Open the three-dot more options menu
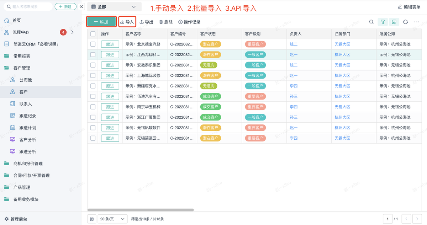Image resolution: width=427 pixels, height=225 pixels. tap(417, 22)
